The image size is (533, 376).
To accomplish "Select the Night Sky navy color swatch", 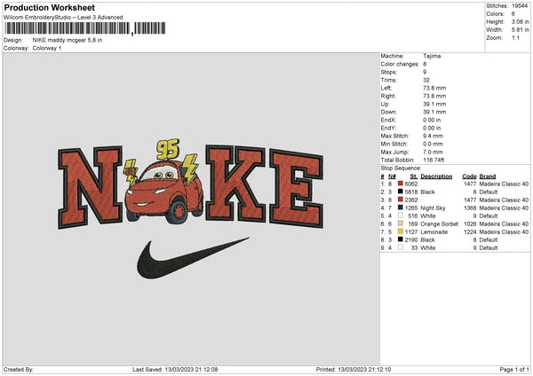I will point(401,208).
